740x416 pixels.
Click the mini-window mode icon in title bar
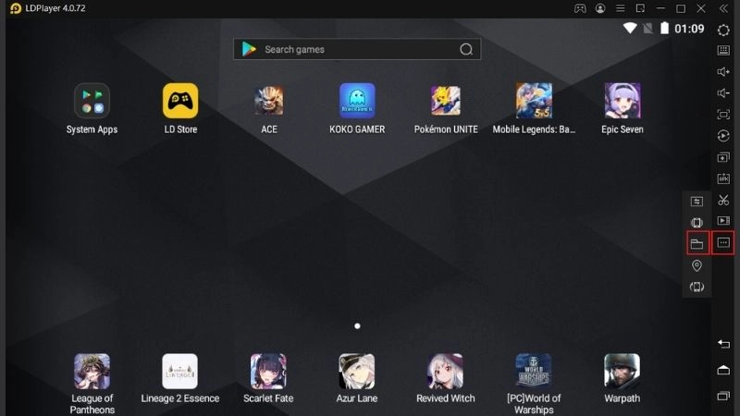[640, 8]
